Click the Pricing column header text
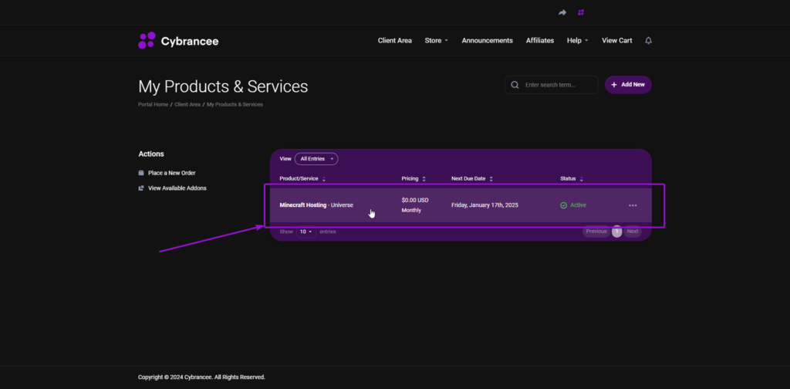The width and height of the screenshot is (790, 389). (x=410, y=179)
